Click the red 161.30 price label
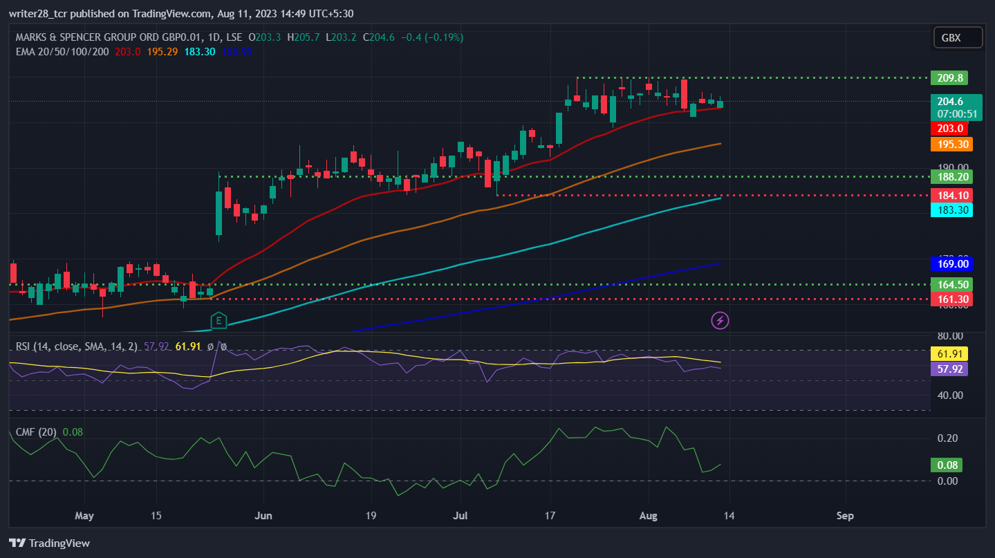 pyautogui.click(x=951, y=299)
